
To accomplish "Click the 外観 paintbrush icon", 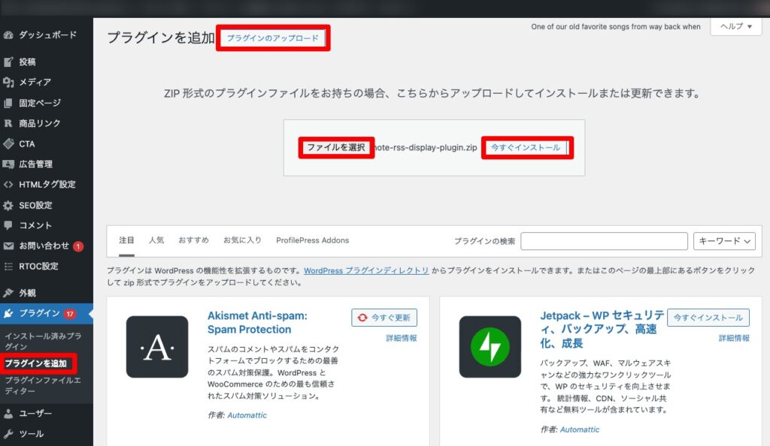I will [8, 293].
